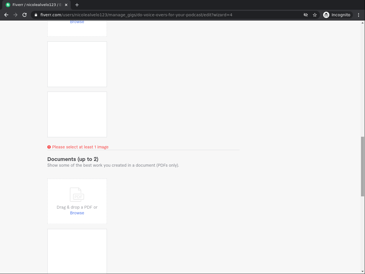Open the new tab plus button

[77, 5]
